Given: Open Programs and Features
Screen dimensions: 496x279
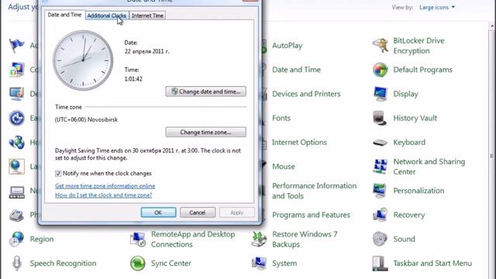Looking at the screenshot, I should (x=311, y=215).
